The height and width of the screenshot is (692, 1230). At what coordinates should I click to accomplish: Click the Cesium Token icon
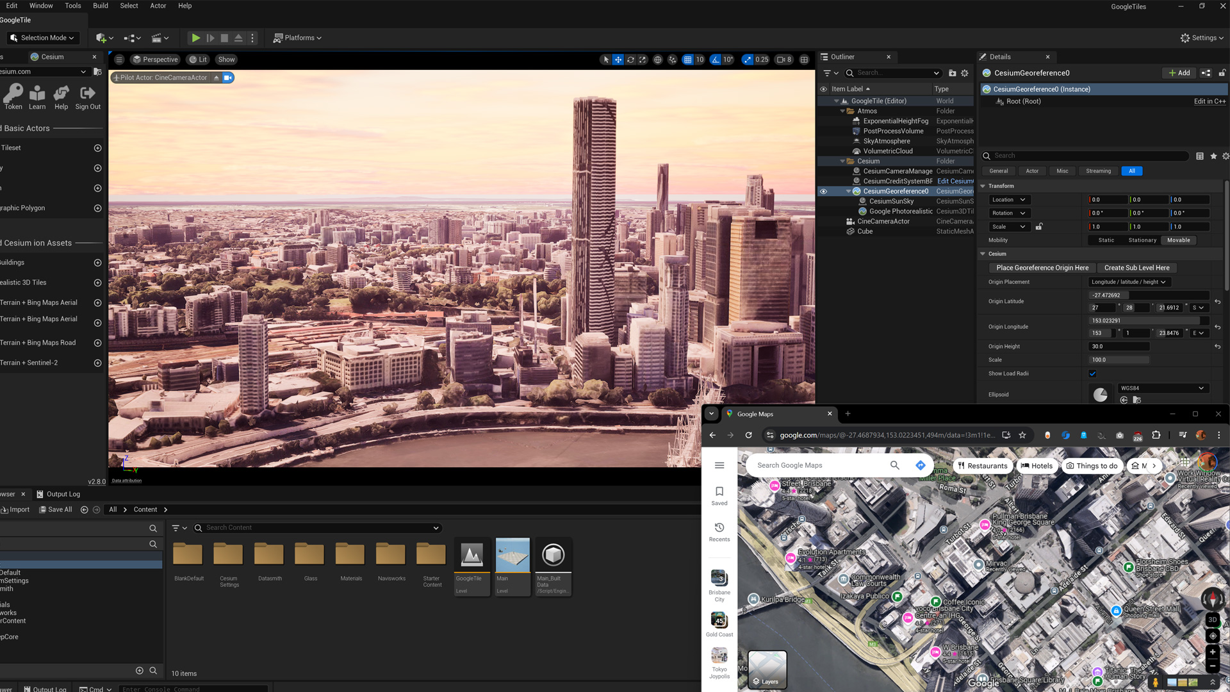(x=13, y=97)
